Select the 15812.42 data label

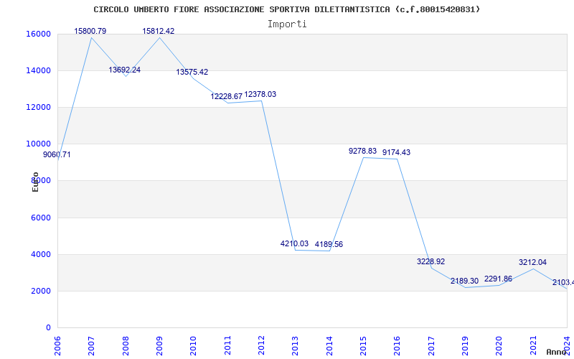tap(158, 31)
